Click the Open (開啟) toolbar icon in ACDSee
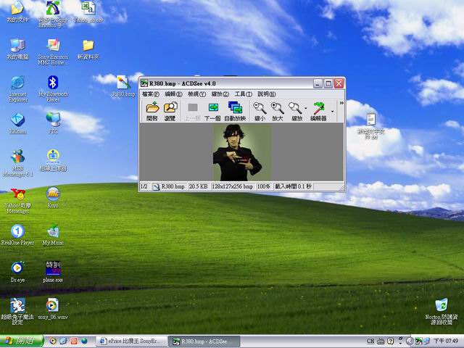This screenshot has height=348, width=464. pos(152,111)
